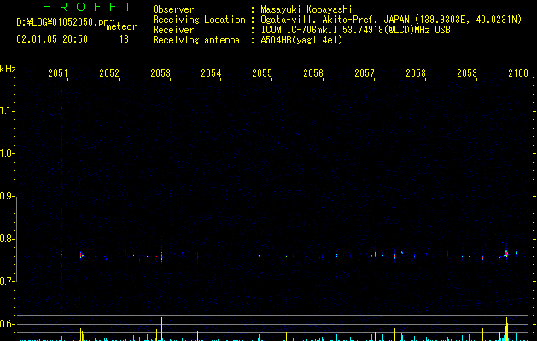Click the 2054 time marker

[x=211, y=73]
